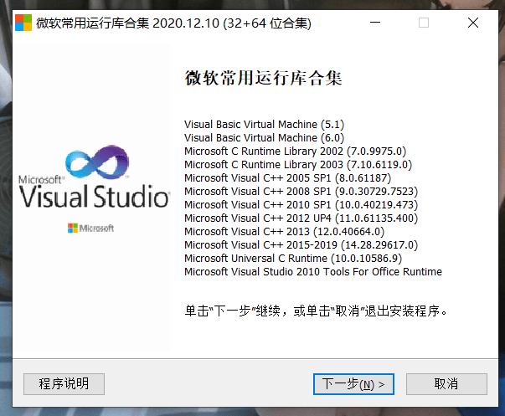Screen dimensions: 505x416
Task: Click the Microsoft C Runtime Library 2002 entry
Action: click(x=295, y=152)
